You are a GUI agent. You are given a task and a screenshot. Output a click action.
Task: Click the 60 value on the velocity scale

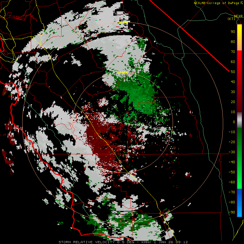pos(233,62)
